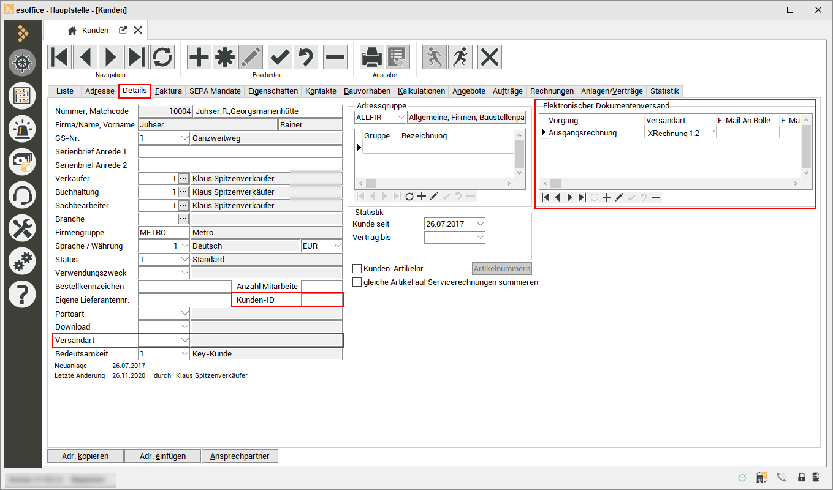Open the question mark help sidebar icon
The width and height of the screenshot is (833, 490).
point(22,295)
